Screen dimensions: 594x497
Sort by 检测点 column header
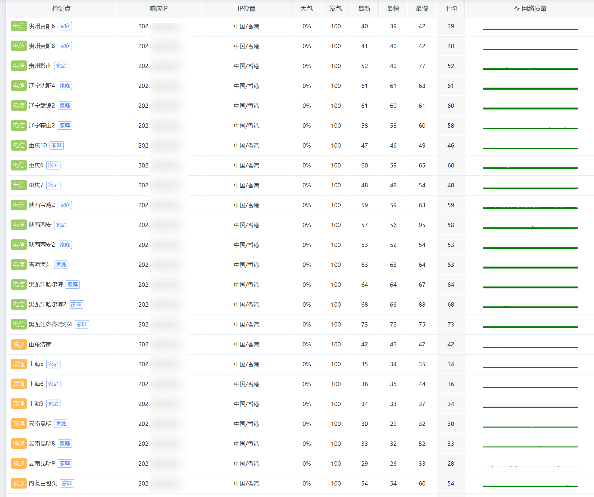[x=61, y=8]
